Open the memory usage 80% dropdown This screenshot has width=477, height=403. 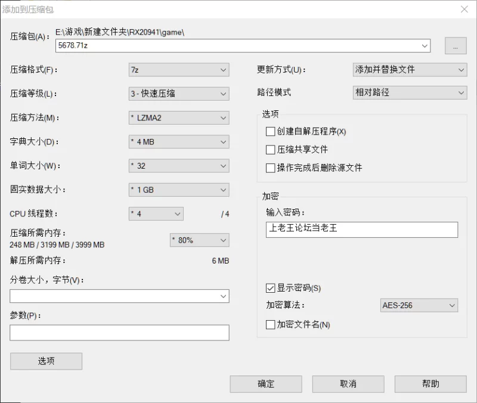[x=200, y=240]
